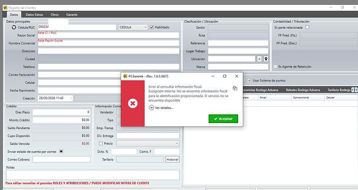Click the Monto Crédito input field
Screen dimensions: 358x190
click(x=61, y=120)
